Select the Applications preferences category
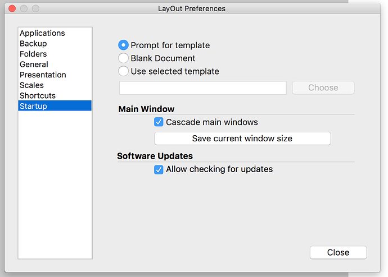The width and height of the screenshot is (388, 277). coord(42,33)
